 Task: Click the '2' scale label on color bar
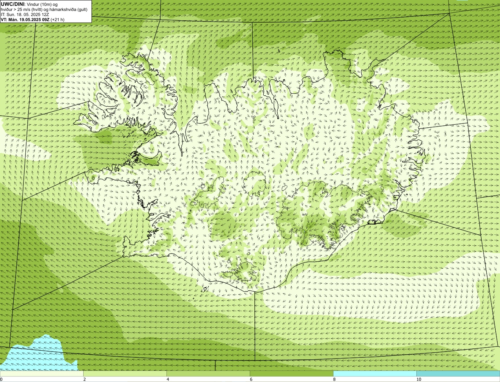[84, 380]
